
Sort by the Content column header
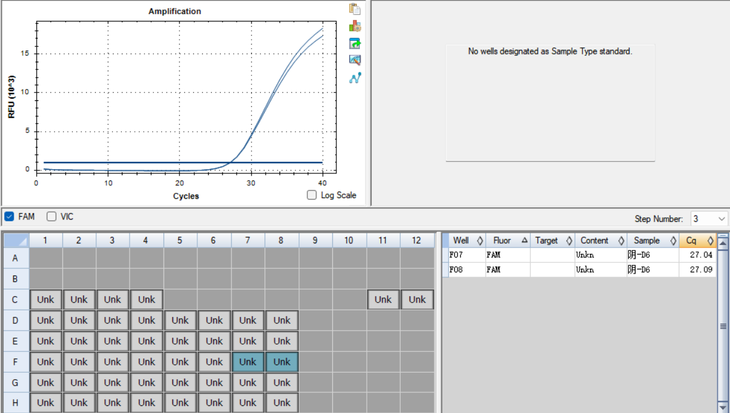(x=600, y=240)
